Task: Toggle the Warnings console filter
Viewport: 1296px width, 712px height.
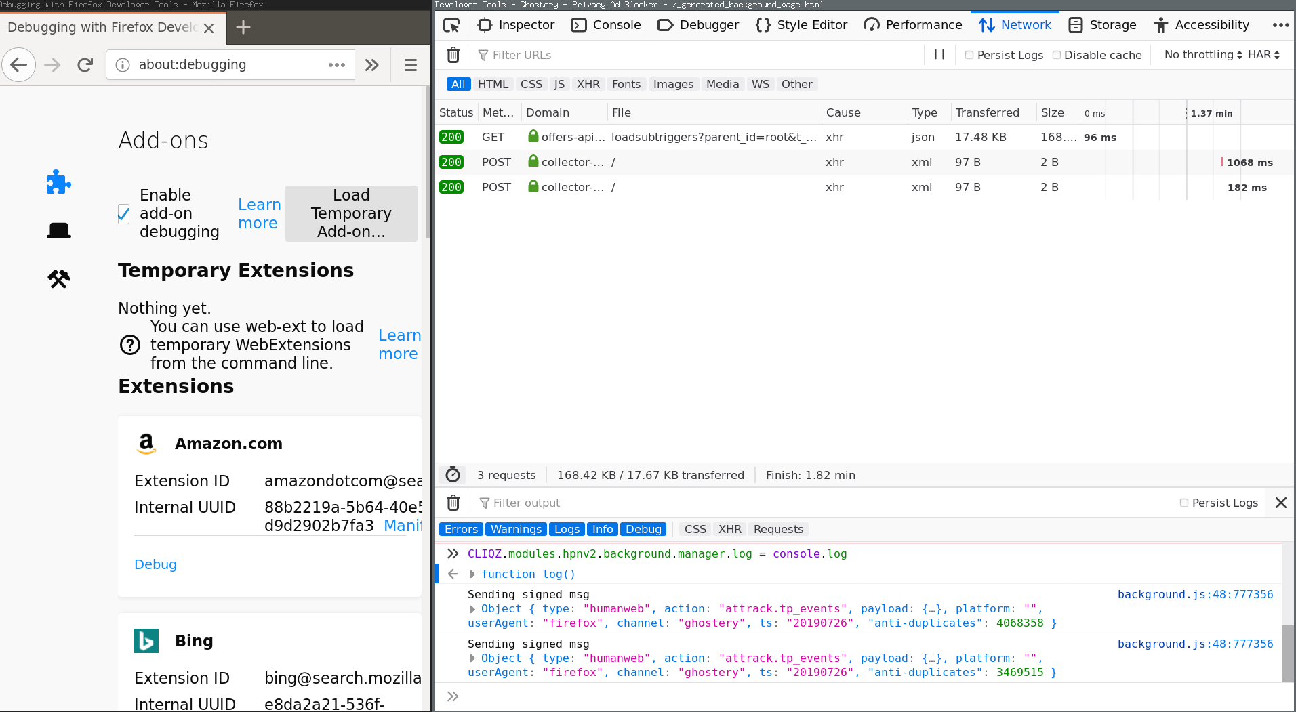Action: click(516, 529)
